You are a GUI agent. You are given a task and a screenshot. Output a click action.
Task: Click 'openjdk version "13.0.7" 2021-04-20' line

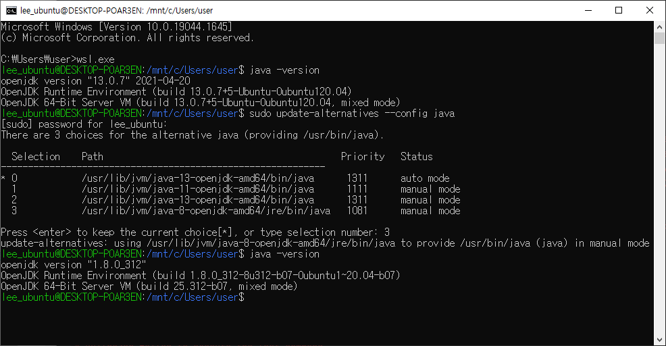[95, 81]
